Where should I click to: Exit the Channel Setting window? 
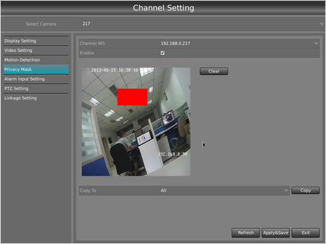[305, 233]
